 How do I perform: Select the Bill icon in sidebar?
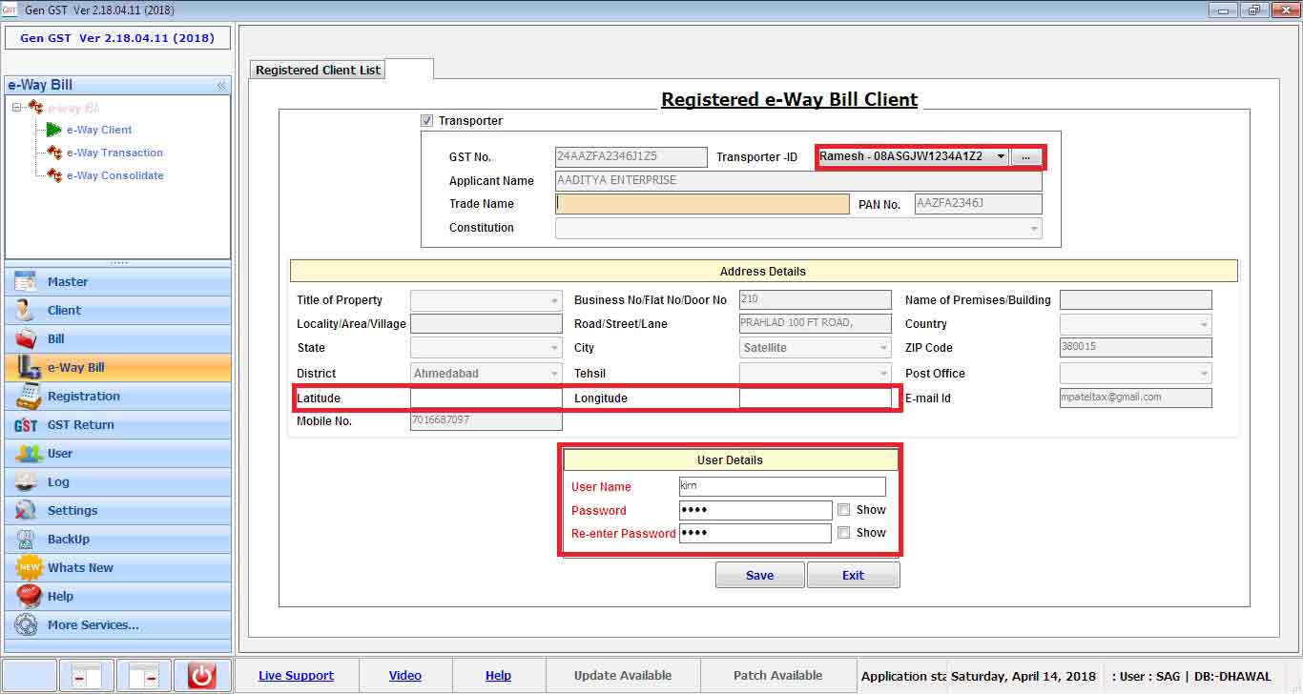[26, 338]
